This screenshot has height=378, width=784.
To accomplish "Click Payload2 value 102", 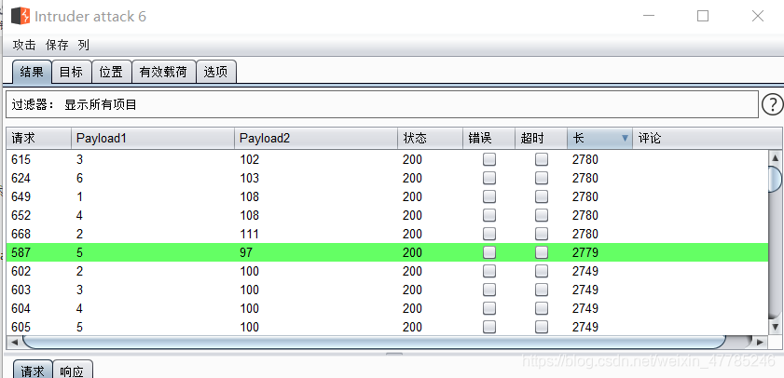I will (x=250, y=160).
